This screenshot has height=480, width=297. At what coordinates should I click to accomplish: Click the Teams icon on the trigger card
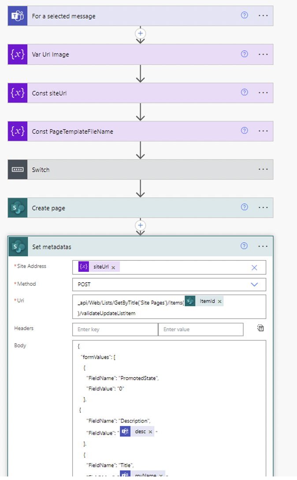point(17,15)
